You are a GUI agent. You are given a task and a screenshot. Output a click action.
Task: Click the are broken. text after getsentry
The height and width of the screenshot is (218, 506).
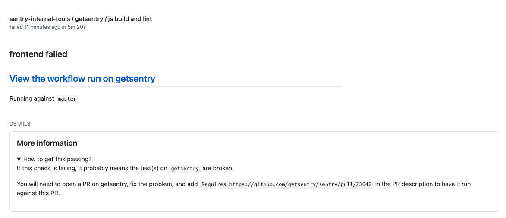click(x=218, y=169)
